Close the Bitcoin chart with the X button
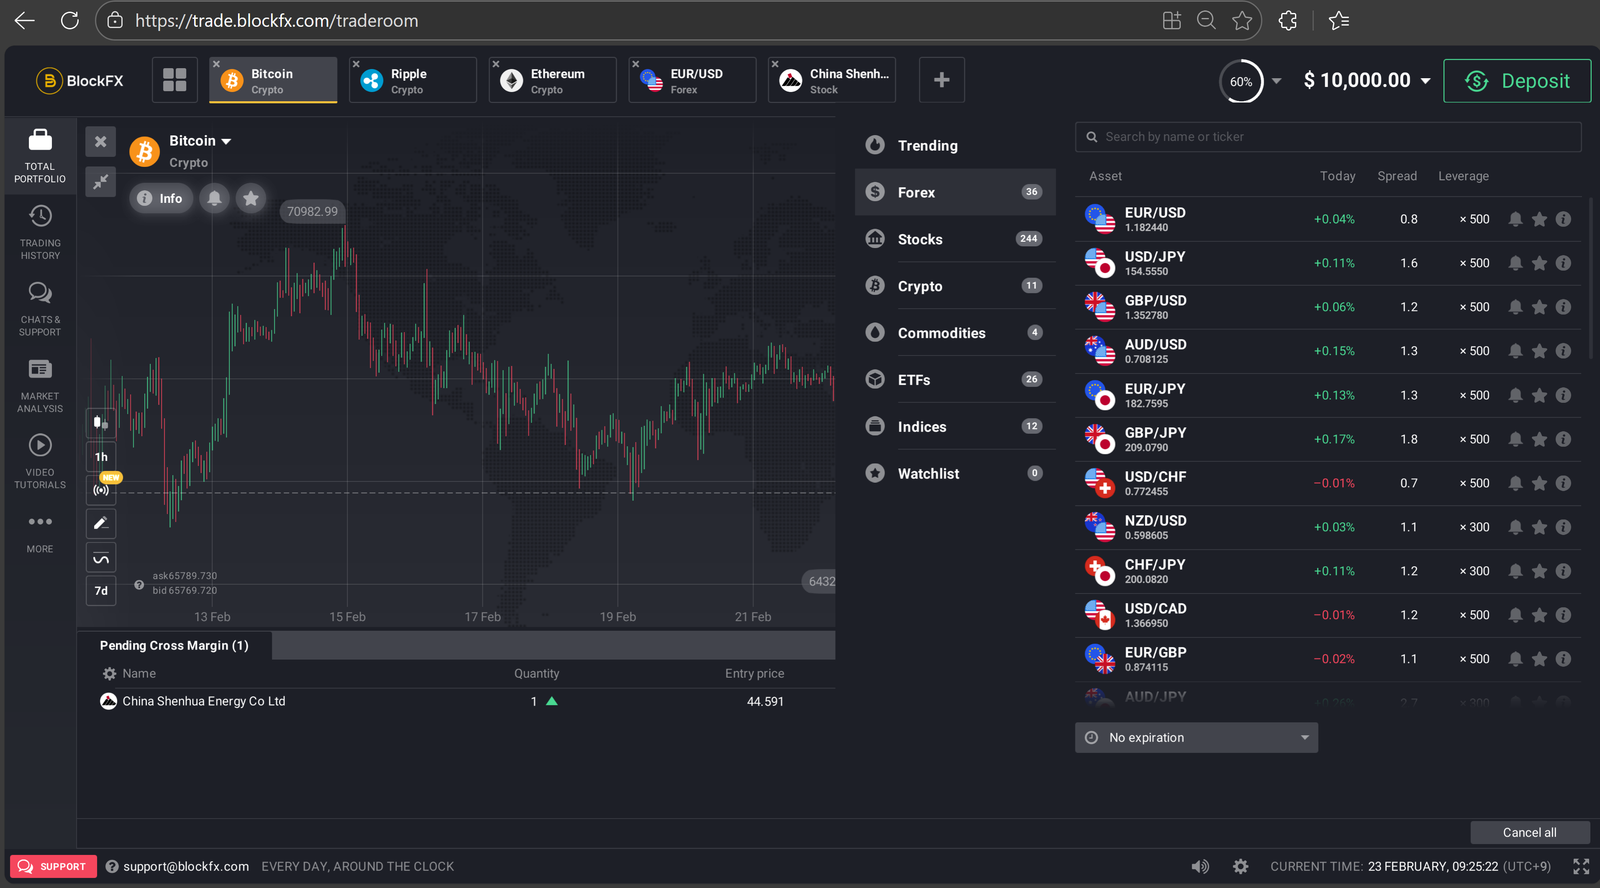 pyautogui.click(x=100, y=141)
